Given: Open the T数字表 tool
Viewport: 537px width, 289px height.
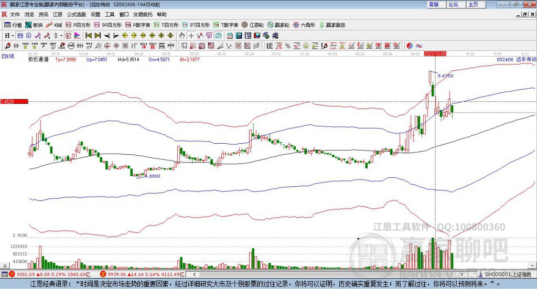Looking at the screenshot, I should point(225,25).
